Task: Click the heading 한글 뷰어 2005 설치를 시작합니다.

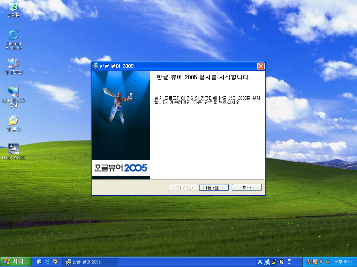Action: pyautogui.click(x=204, y=77)
